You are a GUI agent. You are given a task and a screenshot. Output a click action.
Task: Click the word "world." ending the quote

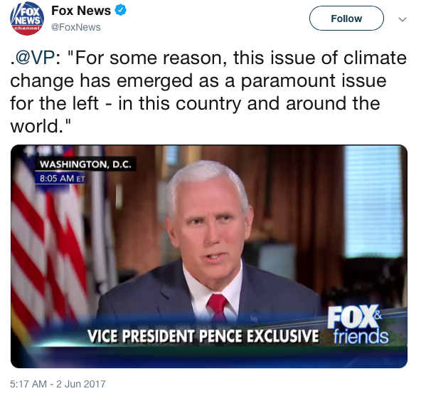[41, 126]
